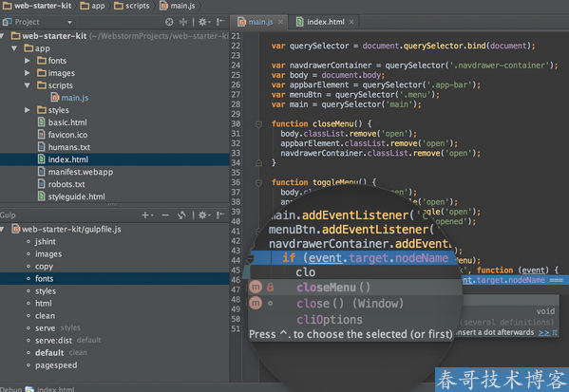Switch to the index.html editor tab

tap(325, 22)
